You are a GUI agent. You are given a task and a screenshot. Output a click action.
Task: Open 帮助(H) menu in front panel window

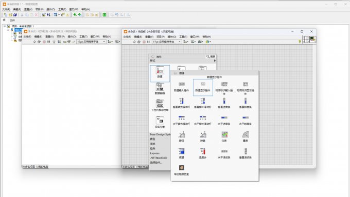207,37
